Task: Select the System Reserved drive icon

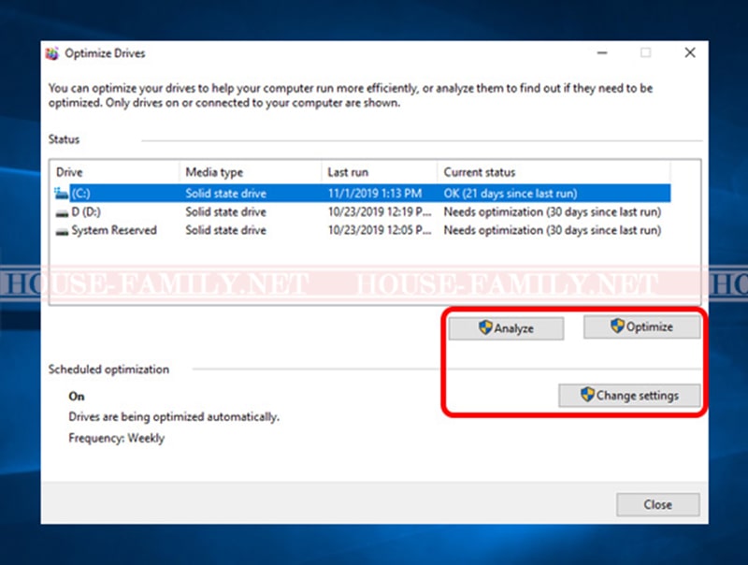Action: click(x=62, y=231)
